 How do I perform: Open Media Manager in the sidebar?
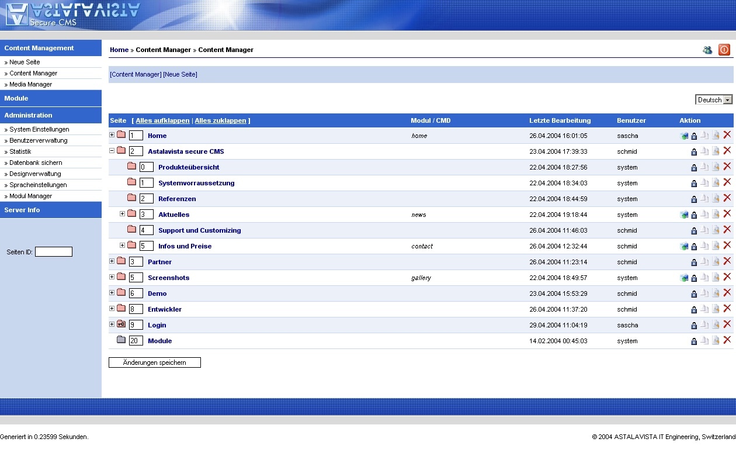31,84
